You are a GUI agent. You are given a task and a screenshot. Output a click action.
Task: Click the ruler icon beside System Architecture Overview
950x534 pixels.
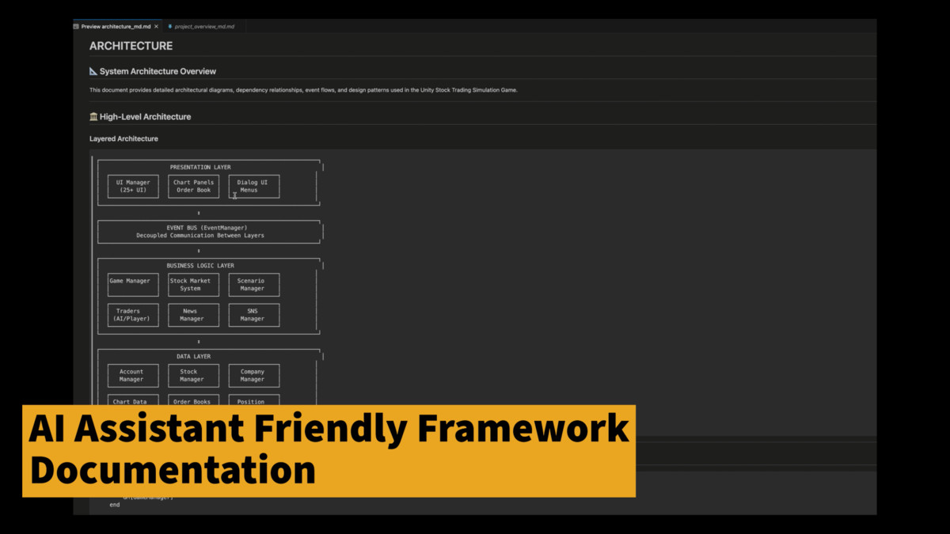click(93, 71)
